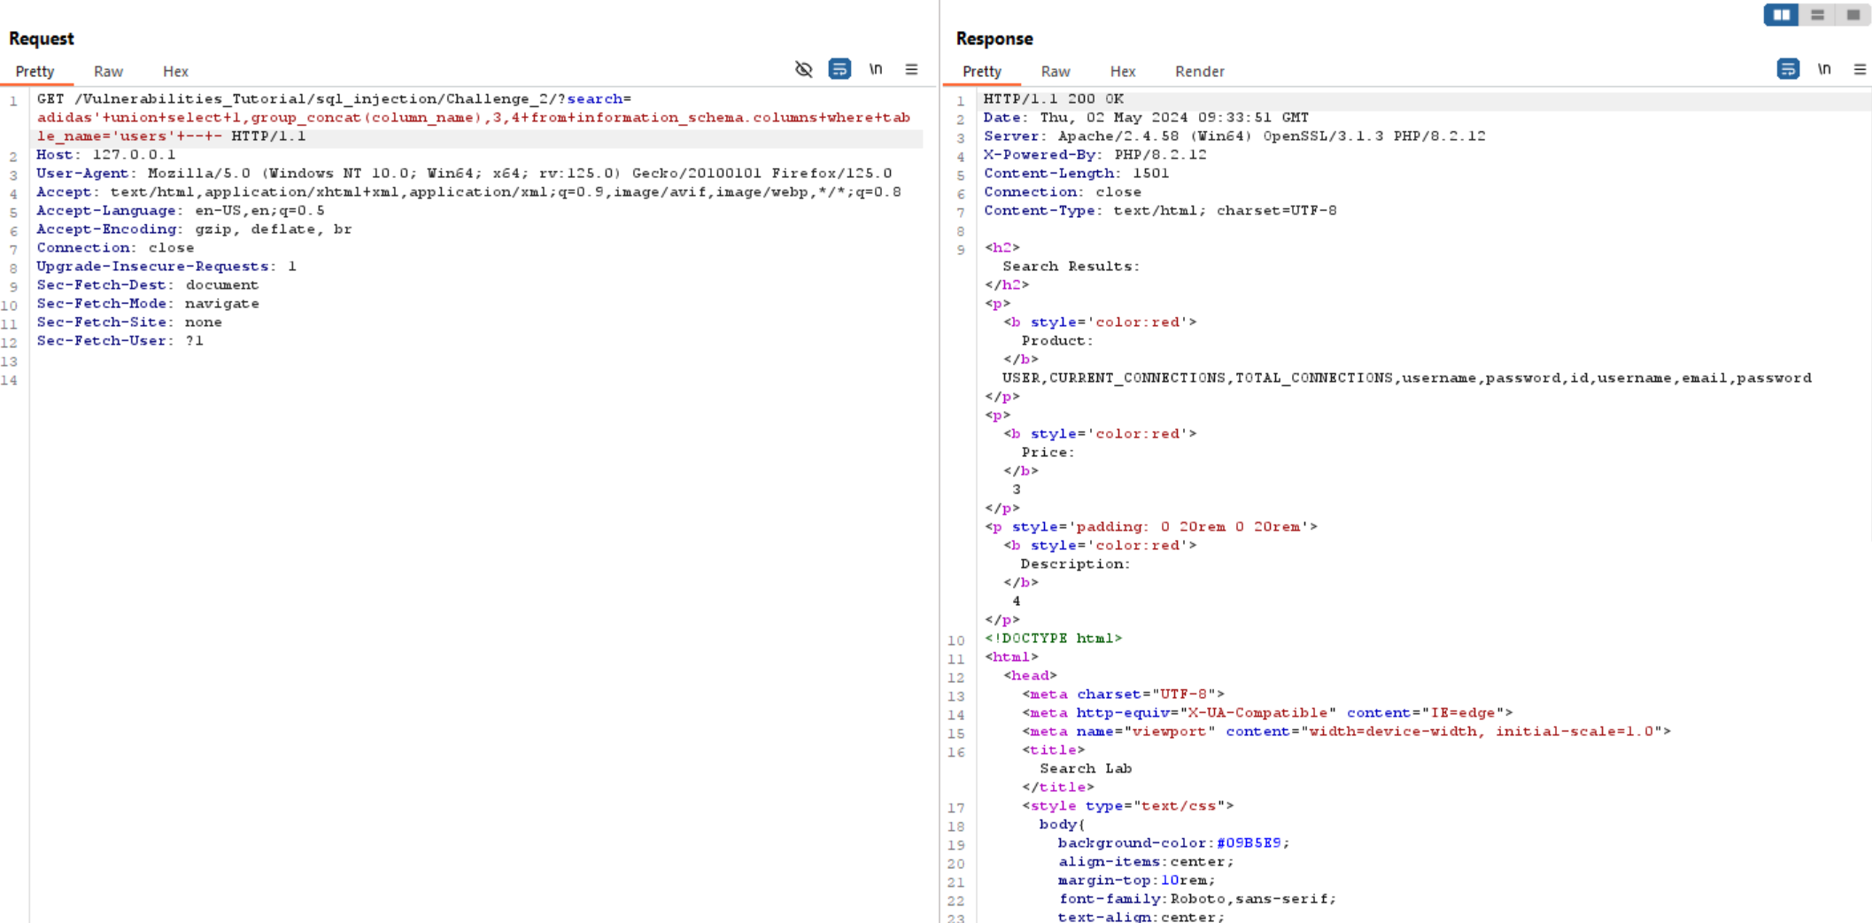Toggle word wrap icon in Request panel
1872x923 pixels.
839,69
